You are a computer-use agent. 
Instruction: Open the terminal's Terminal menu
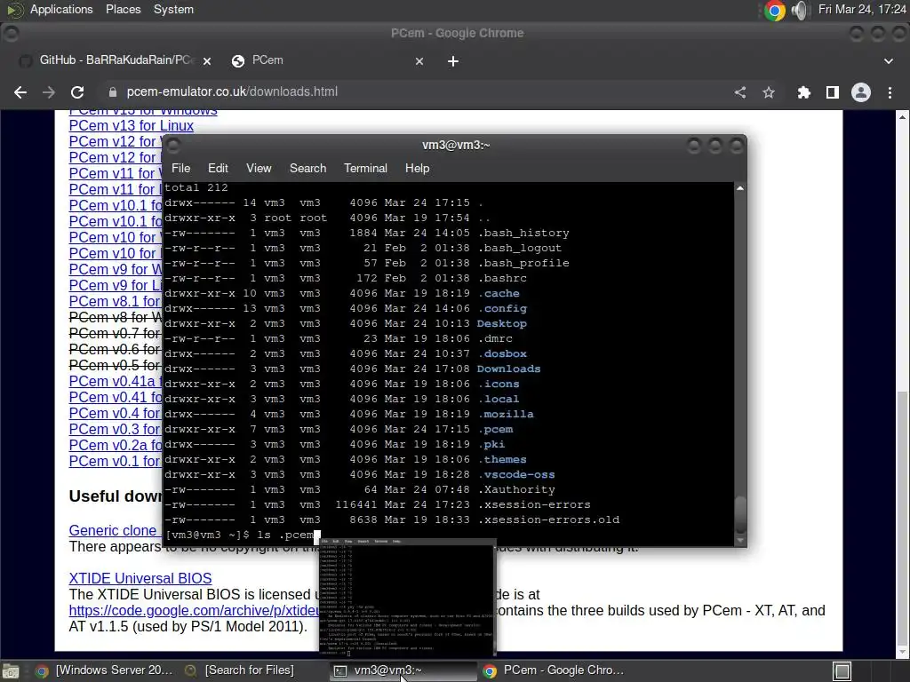365,168
